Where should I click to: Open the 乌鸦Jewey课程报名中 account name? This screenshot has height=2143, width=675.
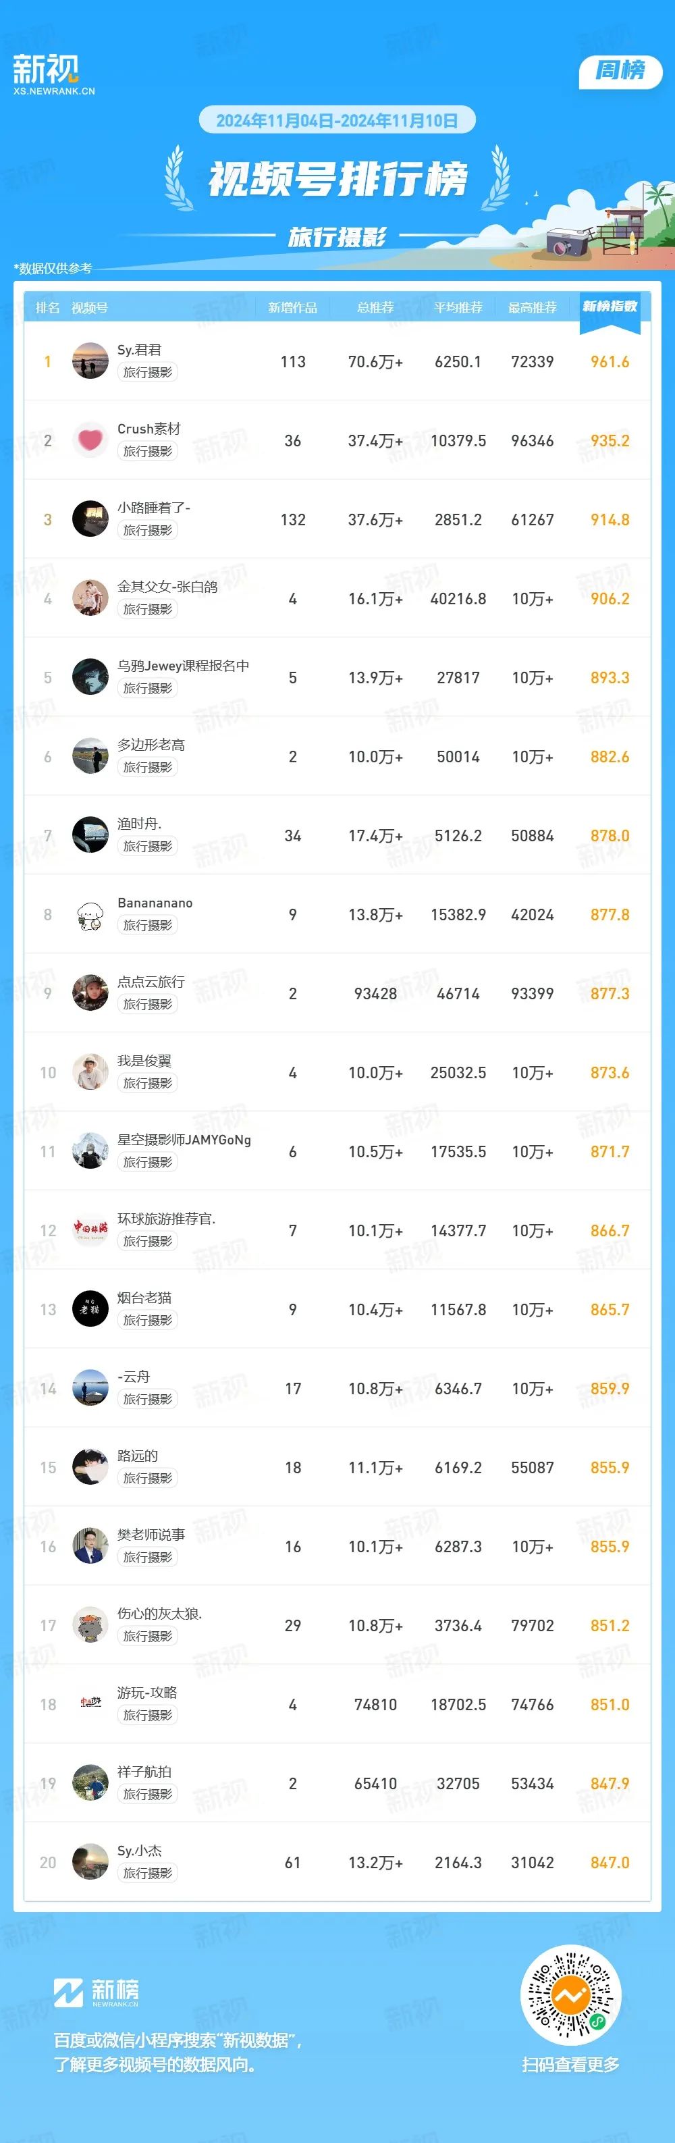[x=183, y=666]
